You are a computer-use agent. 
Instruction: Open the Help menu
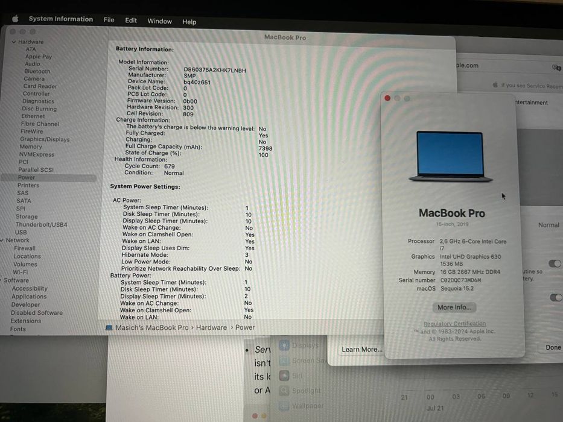click(189, 22)
